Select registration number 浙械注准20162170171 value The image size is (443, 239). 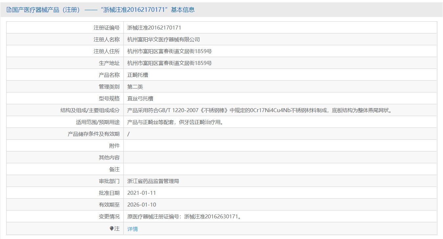[154, 28]
